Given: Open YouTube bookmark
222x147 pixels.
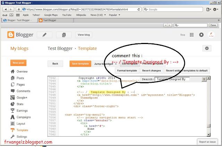Looking at the screenshot, I should tap(67, 15).
